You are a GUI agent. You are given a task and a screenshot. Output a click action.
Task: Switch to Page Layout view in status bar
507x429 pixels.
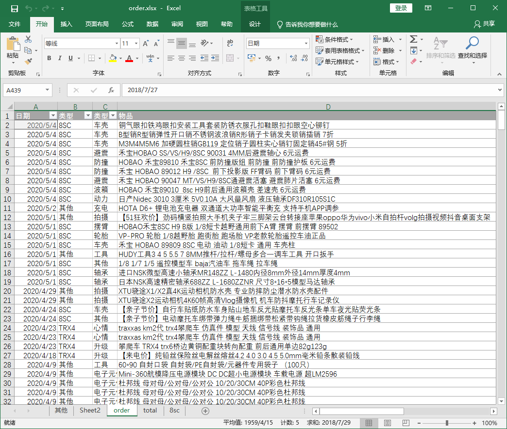(x=388, y=423)
